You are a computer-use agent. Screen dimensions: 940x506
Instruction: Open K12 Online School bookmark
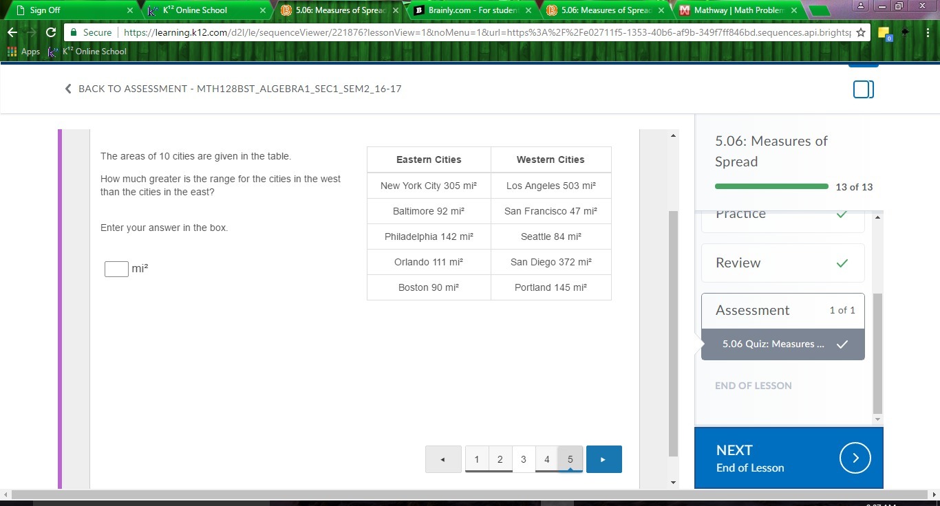coord(87,52)
